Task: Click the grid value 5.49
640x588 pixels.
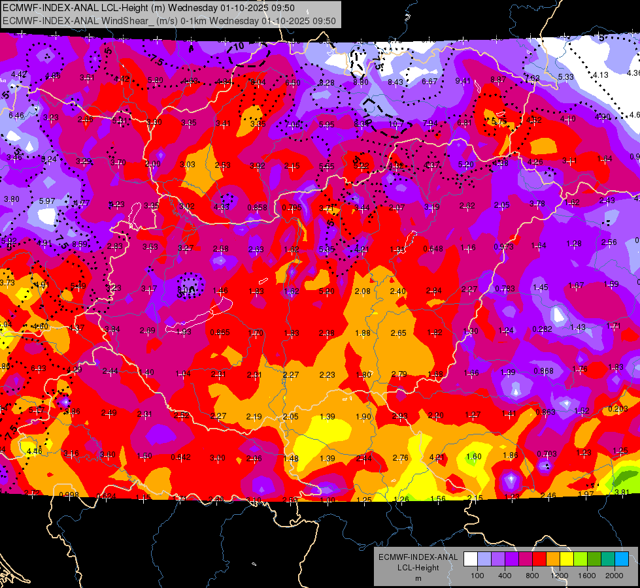Action: [78, 286]
